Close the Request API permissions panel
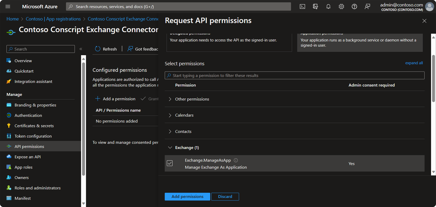The height and width of the screenshot is (207, 436). click(424, 21)
